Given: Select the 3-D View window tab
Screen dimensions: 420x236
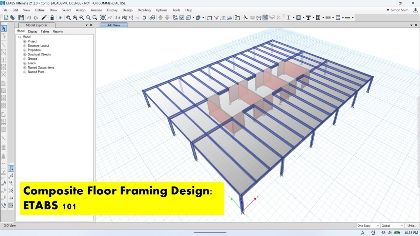Looking at the screenshot, I should pos(114,25).
